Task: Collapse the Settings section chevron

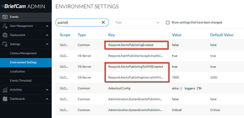Action: [x=47, y=44]
